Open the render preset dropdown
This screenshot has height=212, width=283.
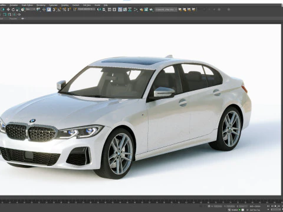tap(166, 9)
